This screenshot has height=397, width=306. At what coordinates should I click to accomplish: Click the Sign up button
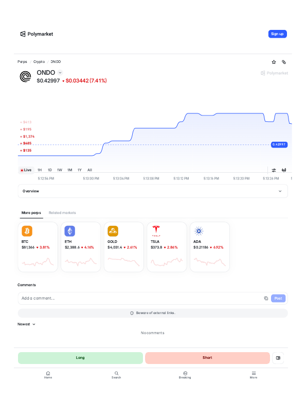coord(278,34)
